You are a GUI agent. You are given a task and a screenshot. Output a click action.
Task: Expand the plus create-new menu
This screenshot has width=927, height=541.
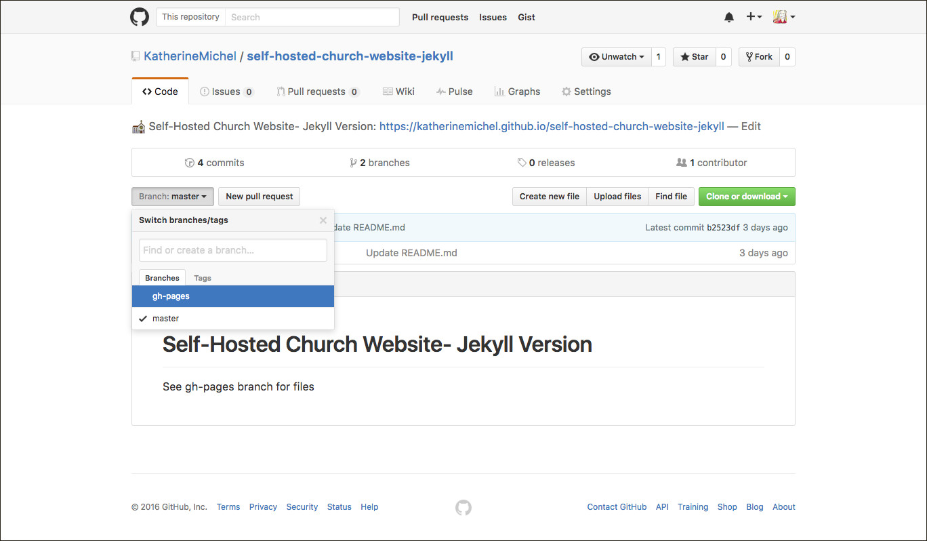click(754, 17)
